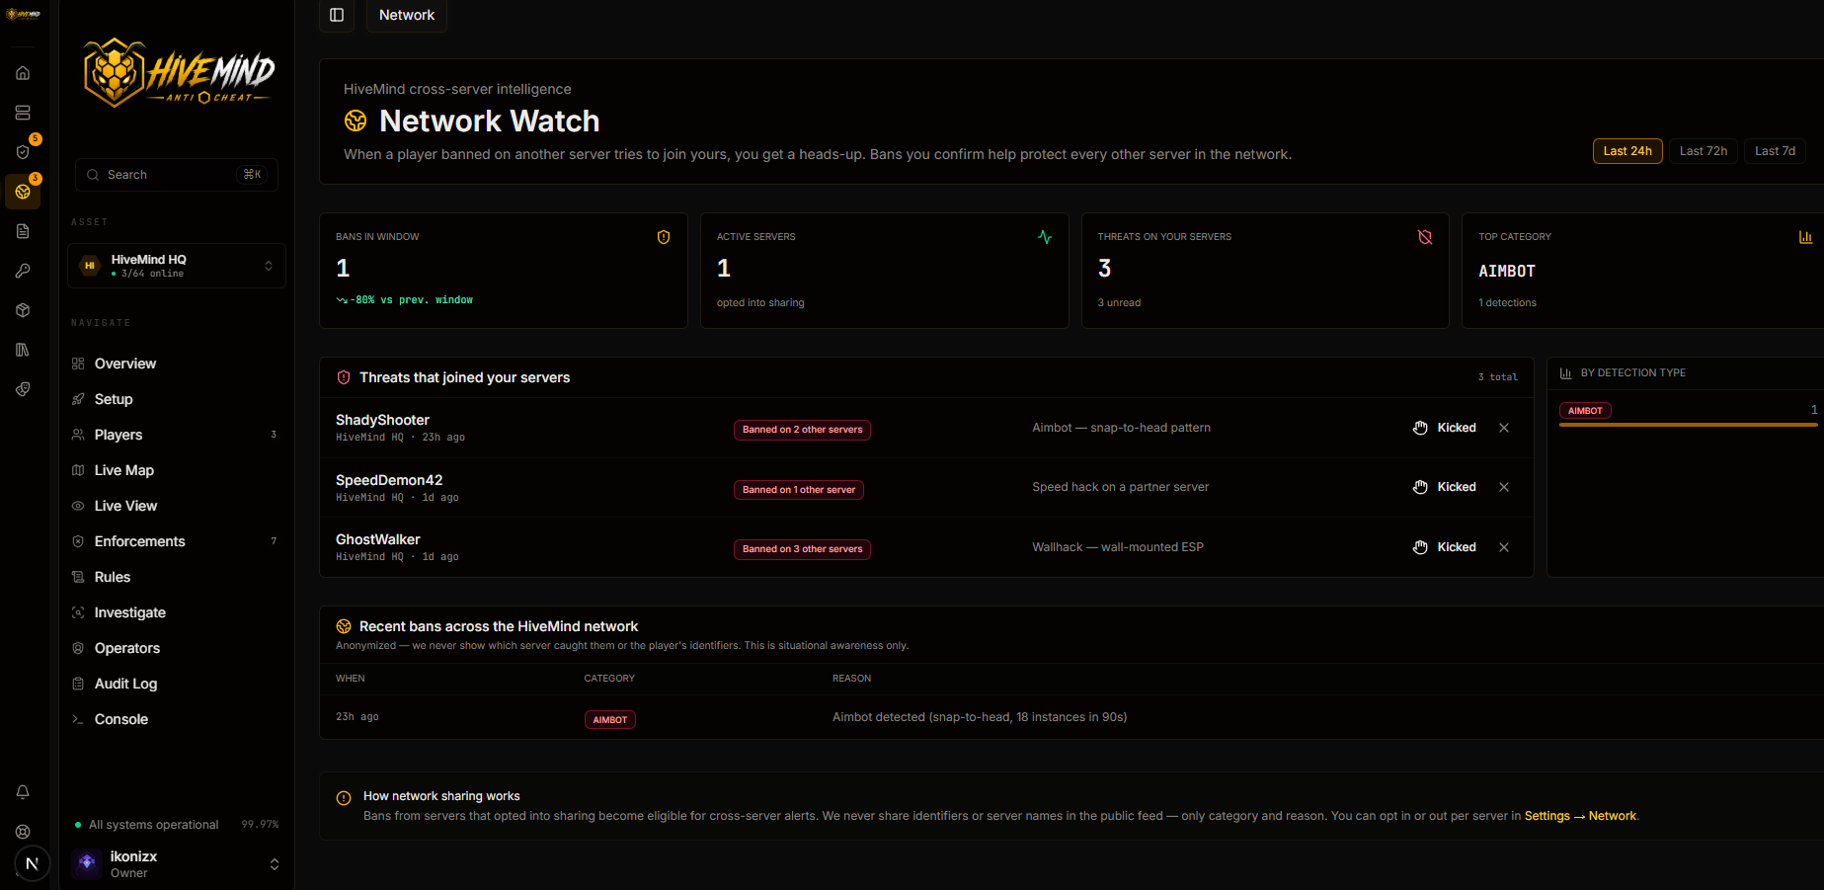The image size is (1824, 890).
Task: Follow the Settings → Network link
Action: [x=1581, y=816]
